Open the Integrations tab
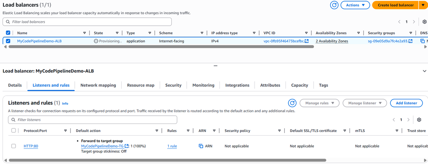Viewport: 428px width, 164px height. (237, 85)
